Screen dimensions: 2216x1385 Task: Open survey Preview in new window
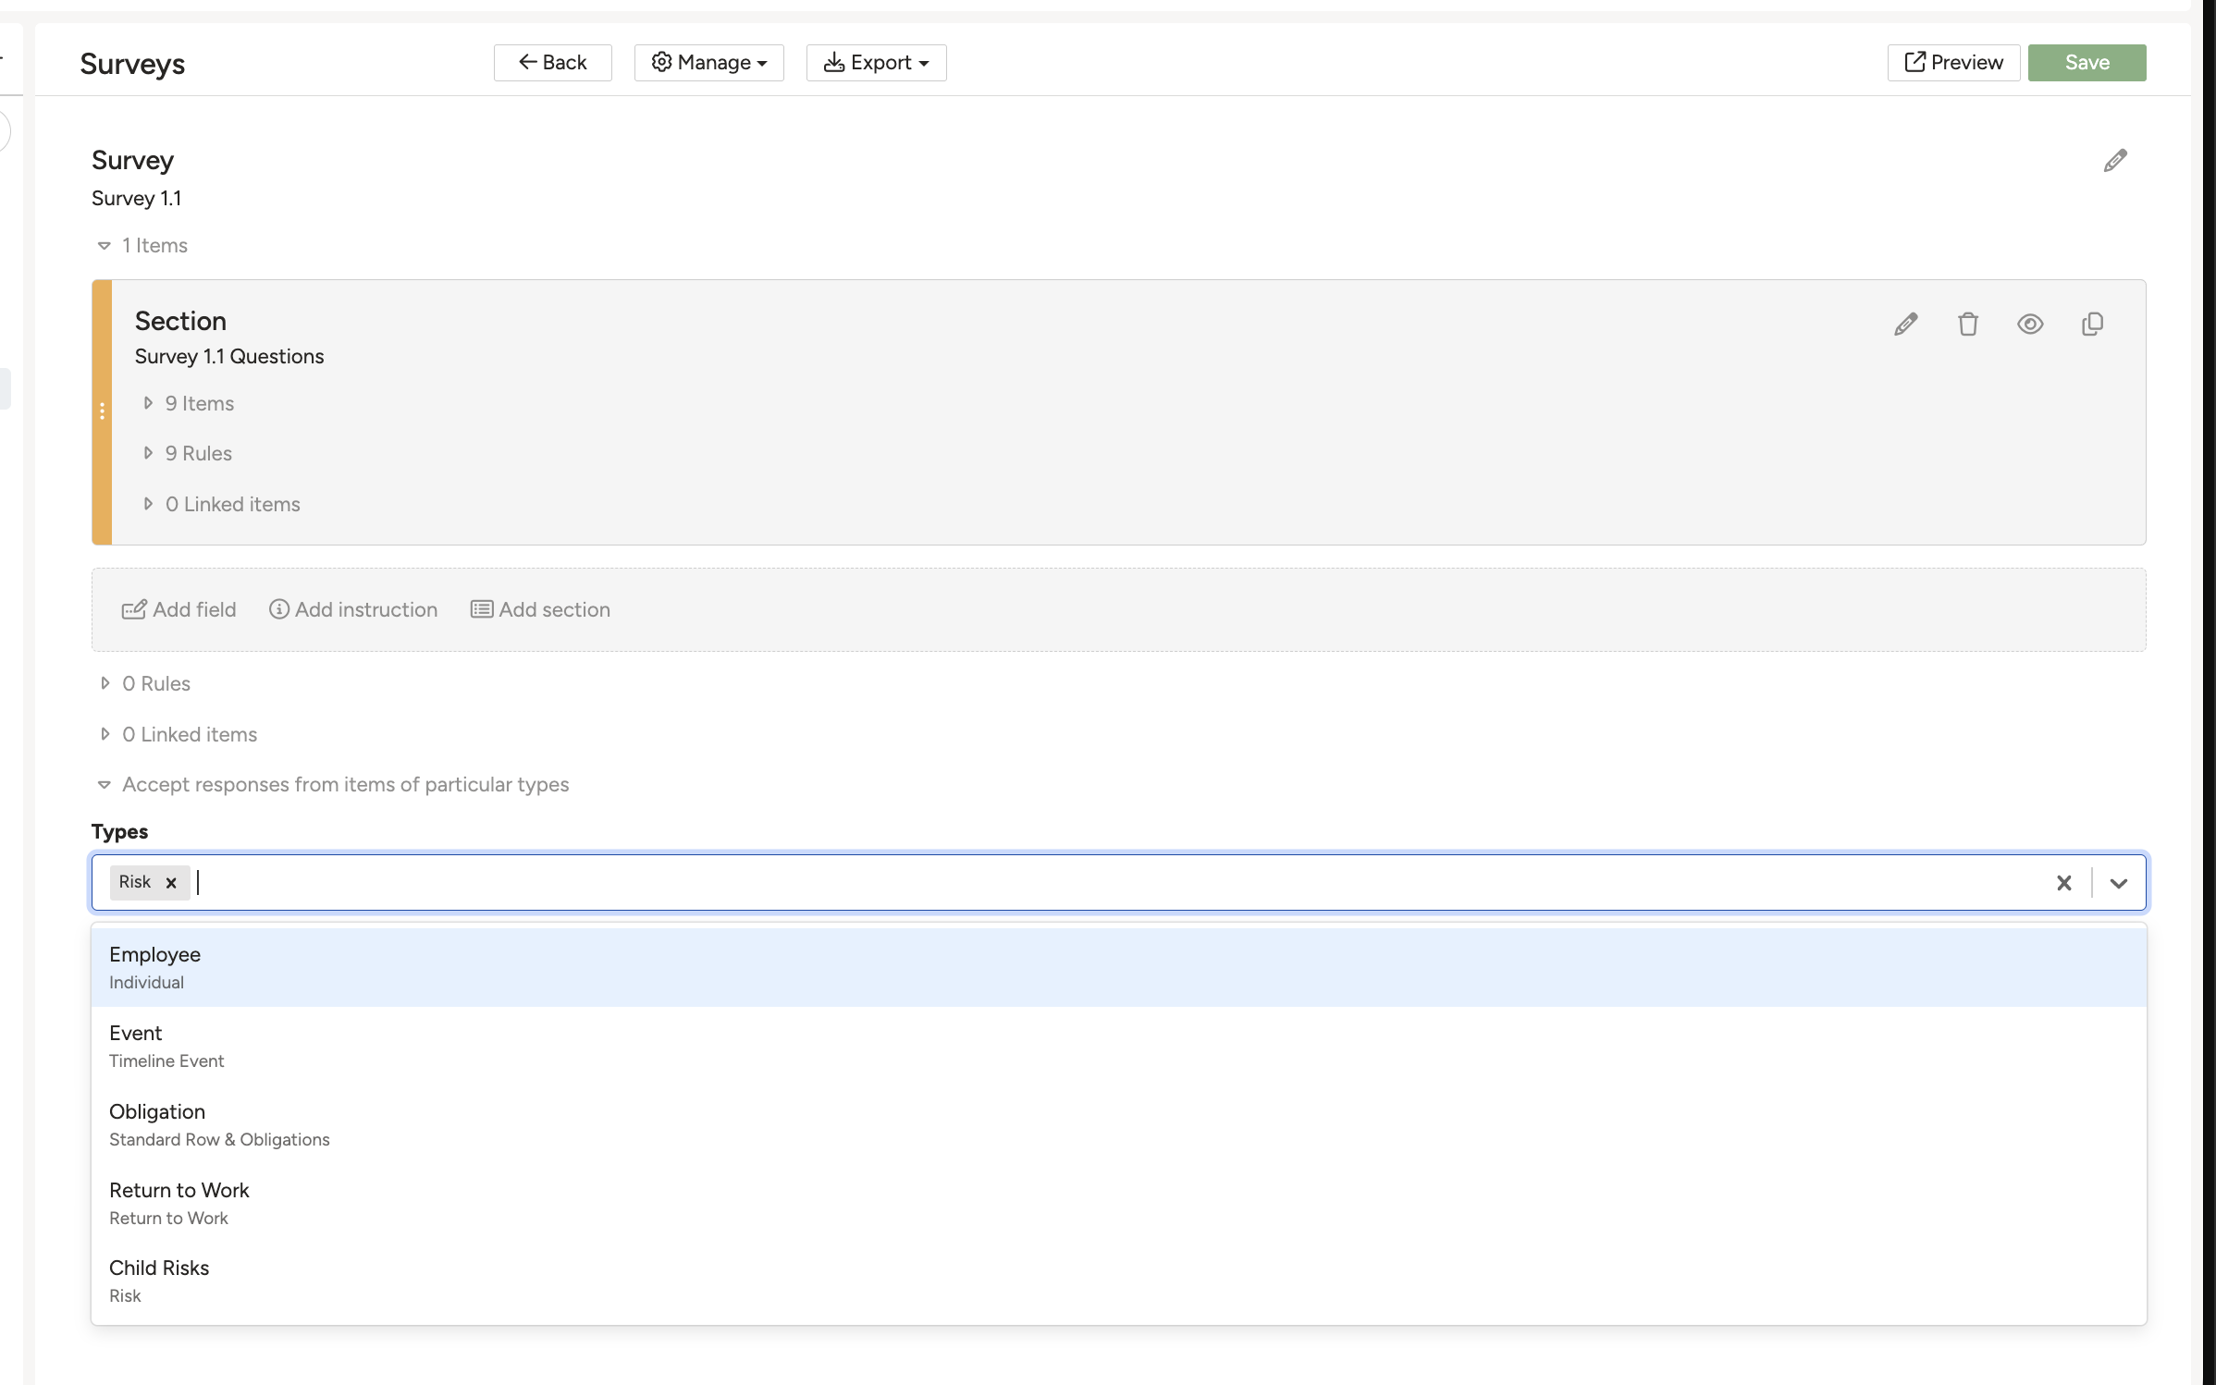coord(1953,63)
